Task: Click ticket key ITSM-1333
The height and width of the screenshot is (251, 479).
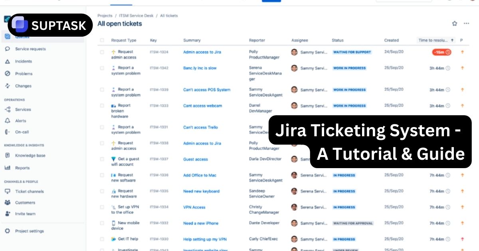Action: point(159,106)
